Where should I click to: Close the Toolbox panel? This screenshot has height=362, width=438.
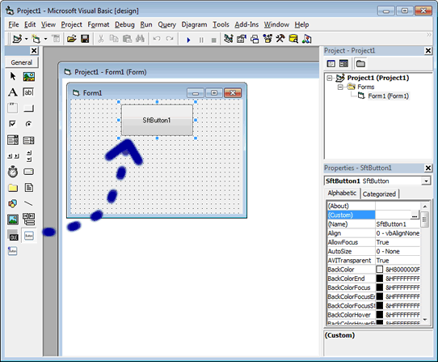[x=34, y=51]
